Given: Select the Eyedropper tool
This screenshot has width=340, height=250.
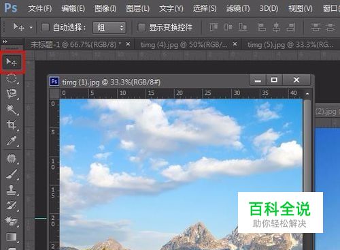Looking at the screenshot, I should [x=12, y=141].
